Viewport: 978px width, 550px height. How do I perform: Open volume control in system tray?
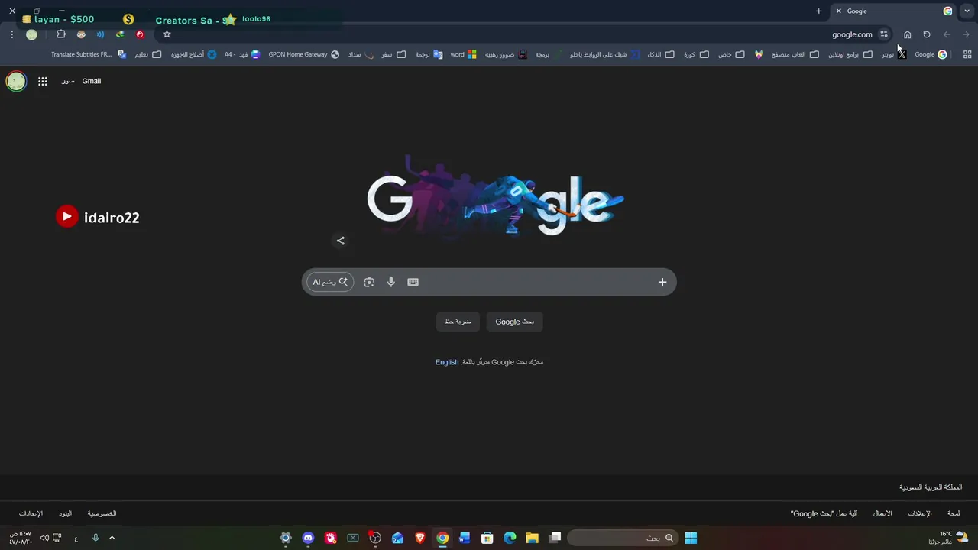44,538
